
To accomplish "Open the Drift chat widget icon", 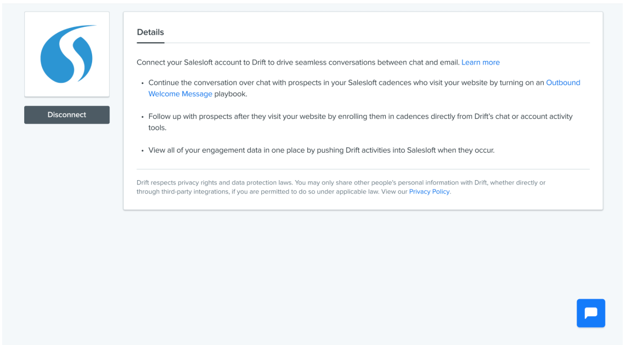I will (591, 313).
